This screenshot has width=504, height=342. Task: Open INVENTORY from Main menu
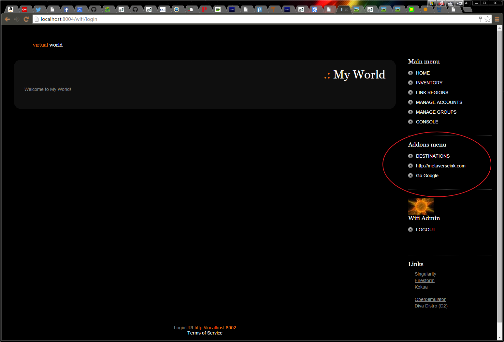click(429, 83)
